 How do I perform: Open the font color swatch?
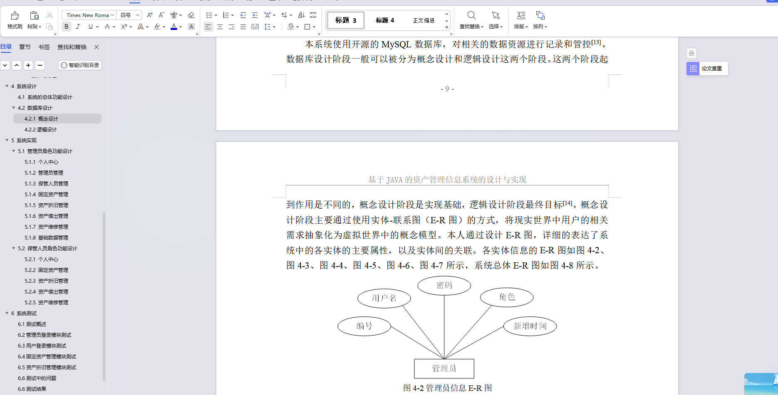click(174, 27)
